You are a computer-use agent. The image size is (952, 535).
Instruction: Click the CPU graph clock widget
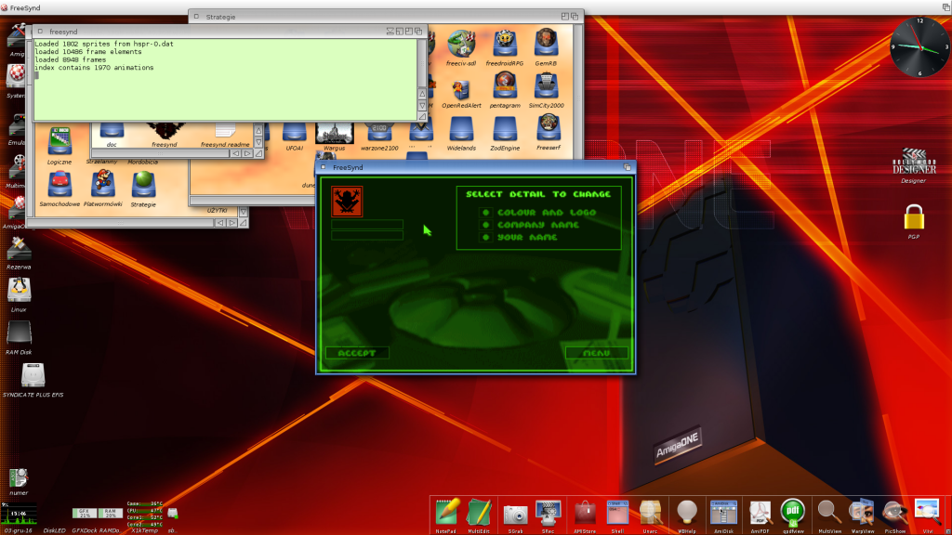coord(19,514)
